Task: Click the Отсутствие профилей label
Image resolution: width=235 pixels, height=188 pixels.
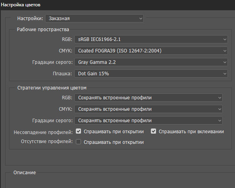Action: (47, 141)
